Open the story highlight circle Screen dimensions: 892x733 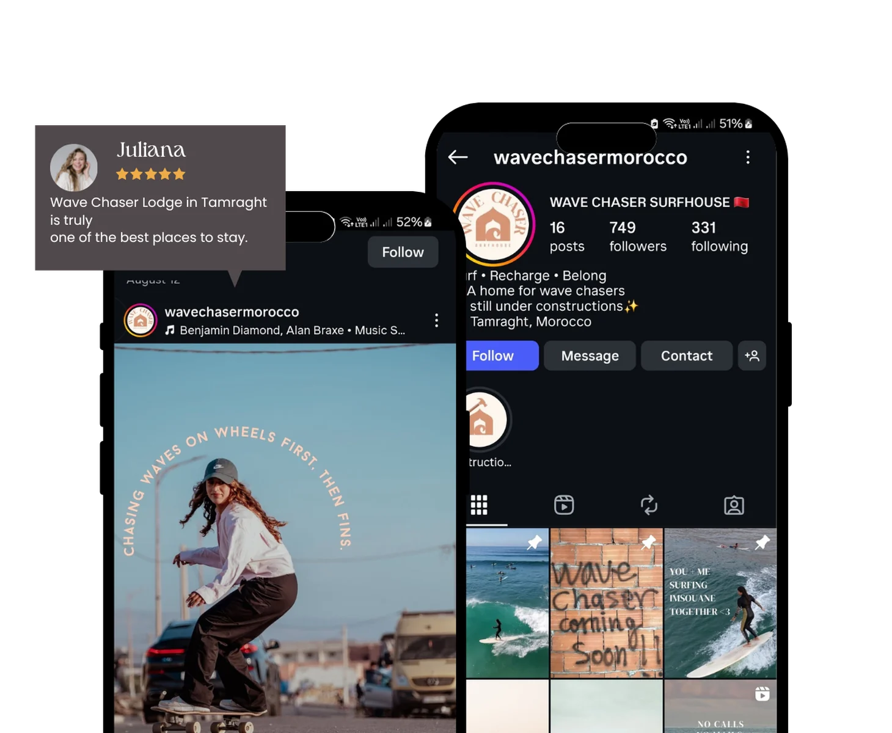point(486,420)
